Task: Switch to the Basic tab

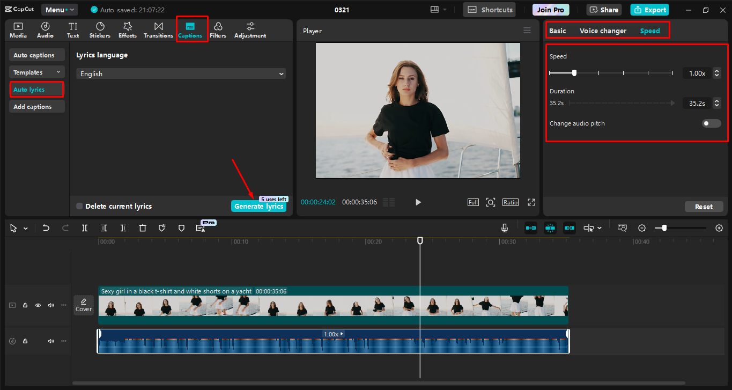Action: pos(557,31)
